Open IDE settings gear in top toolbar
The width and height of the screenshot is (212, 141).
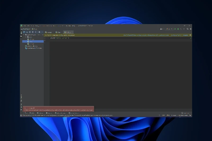(x=191, y=29)
